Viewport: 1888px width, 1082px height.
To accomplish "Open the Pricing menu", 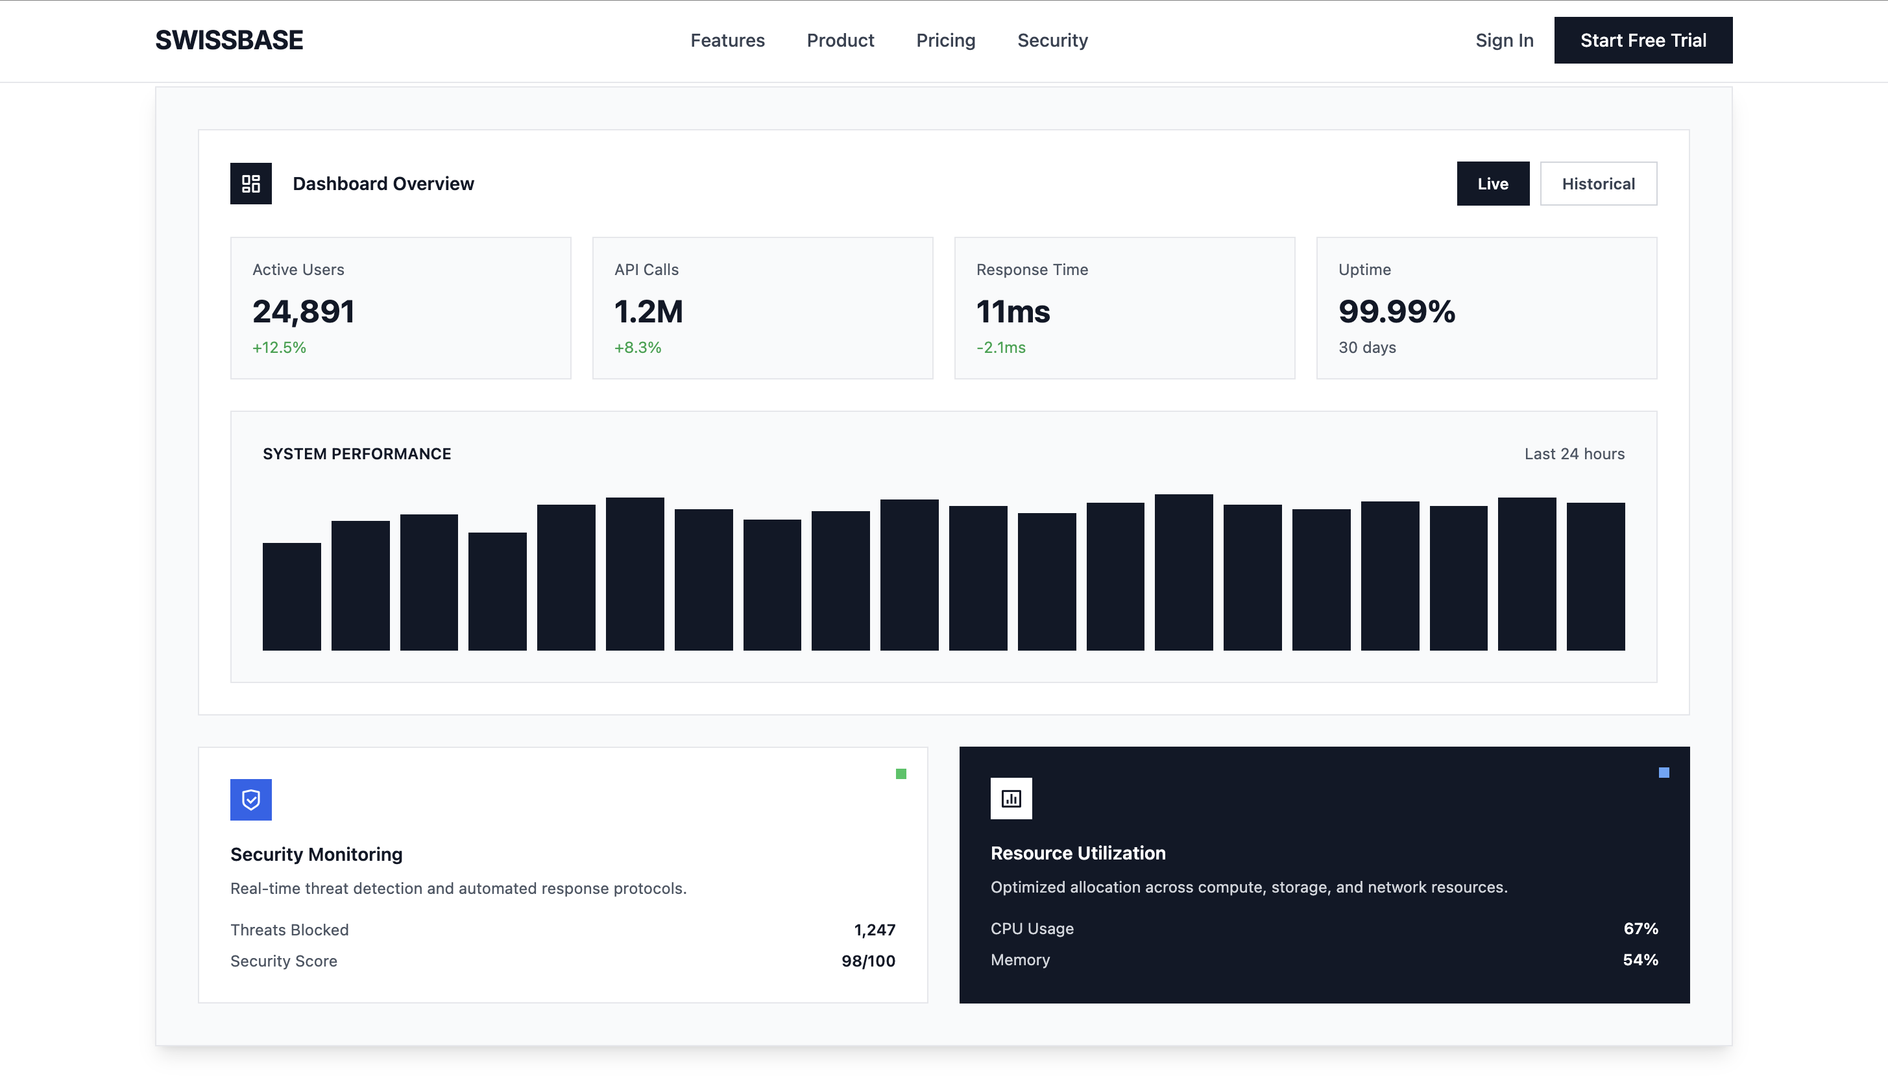I will click(945, 40).
